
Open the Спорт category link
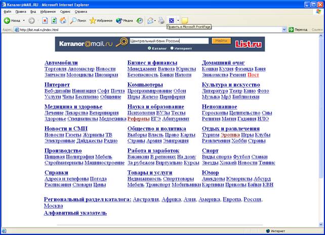point(210,151)
